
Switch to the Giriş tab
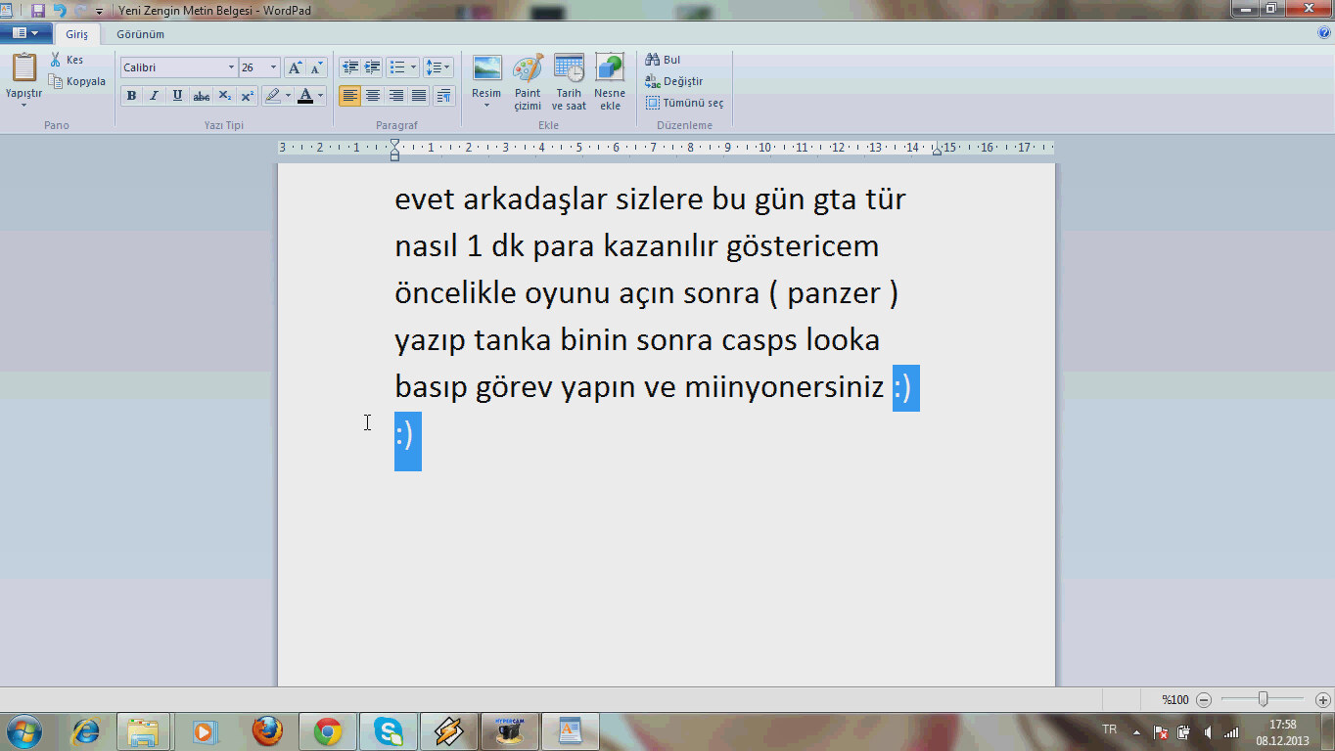click(77, 33)
